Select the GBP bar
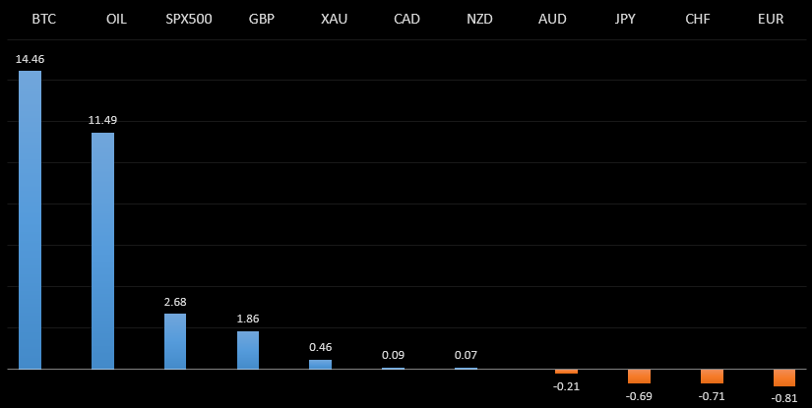812x408 pixels. tap(248, 350)
